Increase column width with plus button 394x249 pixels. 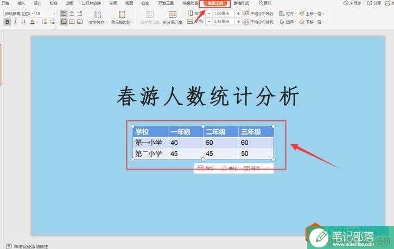pos(238,22)
